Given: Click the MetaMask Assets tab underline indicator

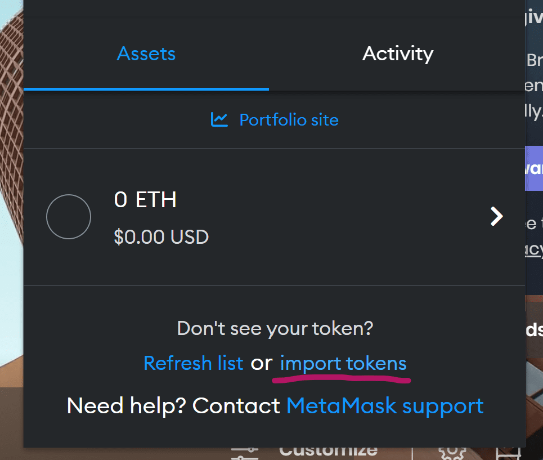Looking at the screenshot, I should tap(146, 89).
